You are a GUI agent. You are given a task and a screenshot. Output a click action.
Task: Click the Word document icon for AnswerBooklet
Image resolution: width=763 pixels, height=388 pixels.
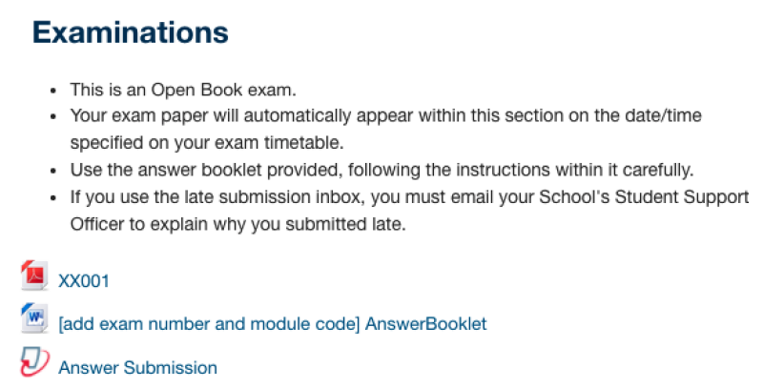[34, 318]
